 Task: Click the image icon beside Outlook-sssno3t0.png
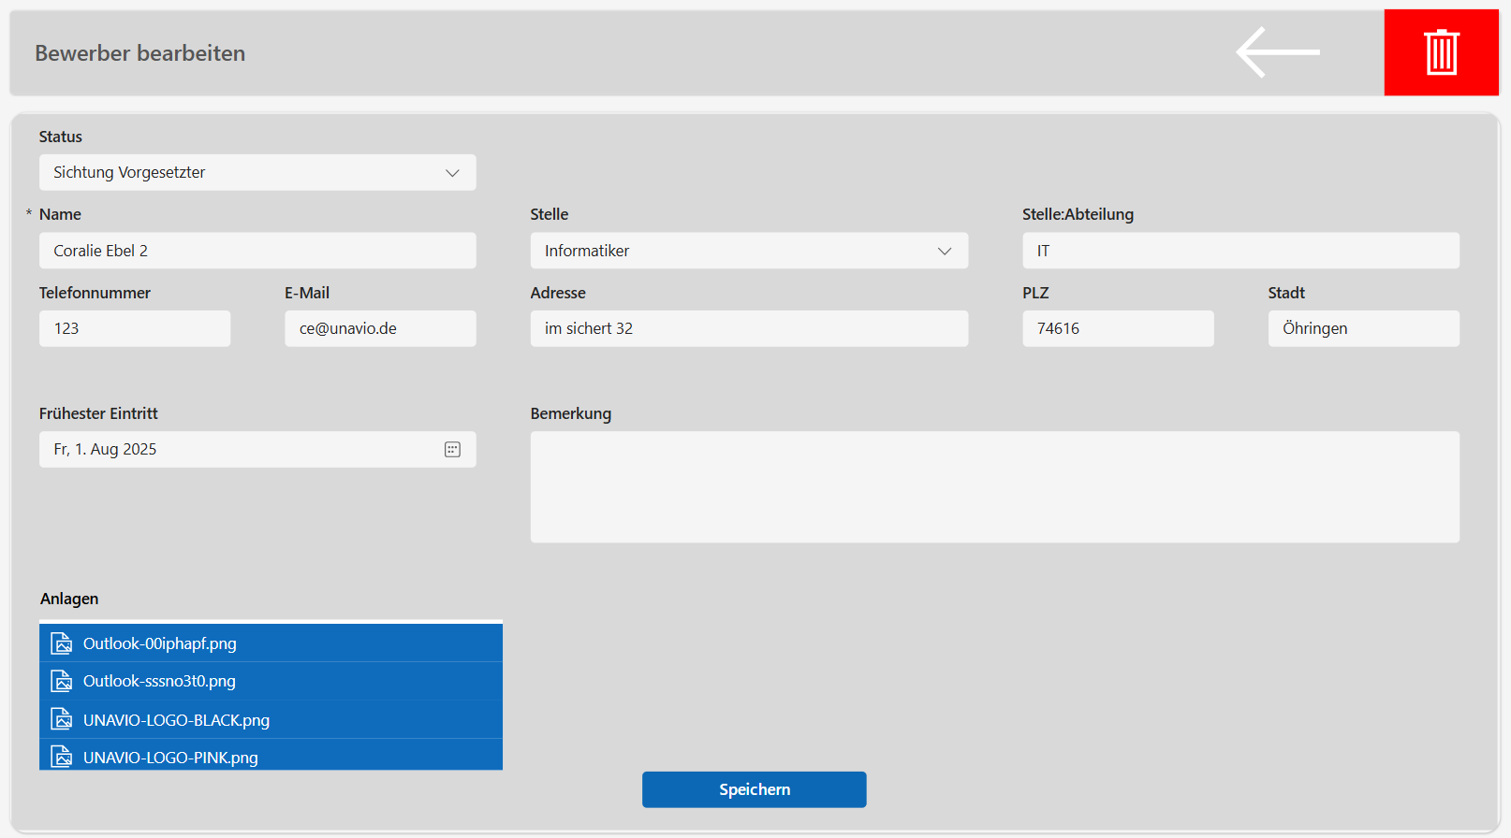coord(62,681)
